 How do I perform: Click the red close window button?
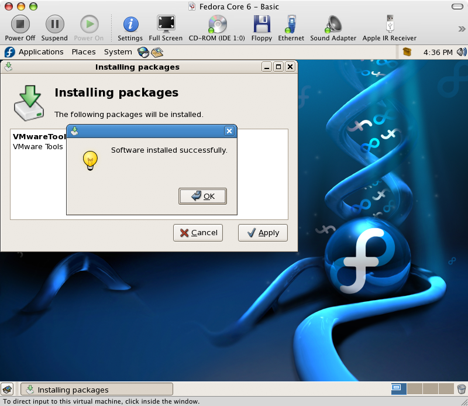9,6
